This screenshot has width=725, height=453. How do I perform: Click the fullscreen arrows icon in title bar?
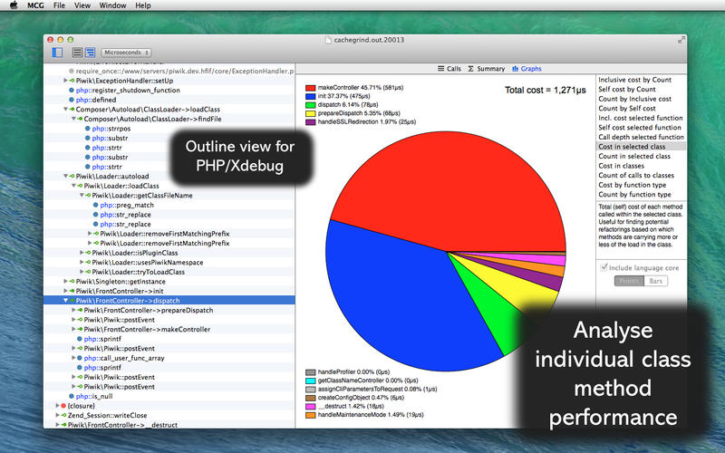click(681, 40)
